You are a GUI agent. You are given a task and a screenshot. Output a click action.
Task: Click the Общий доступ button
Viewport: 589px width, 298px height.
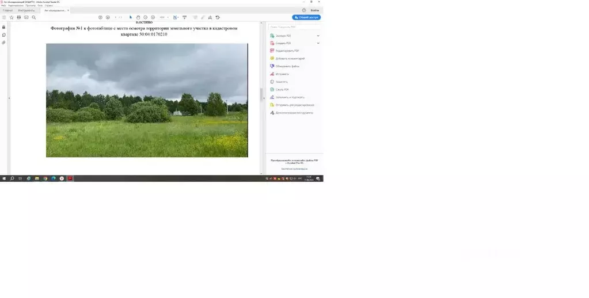(306, 17)
